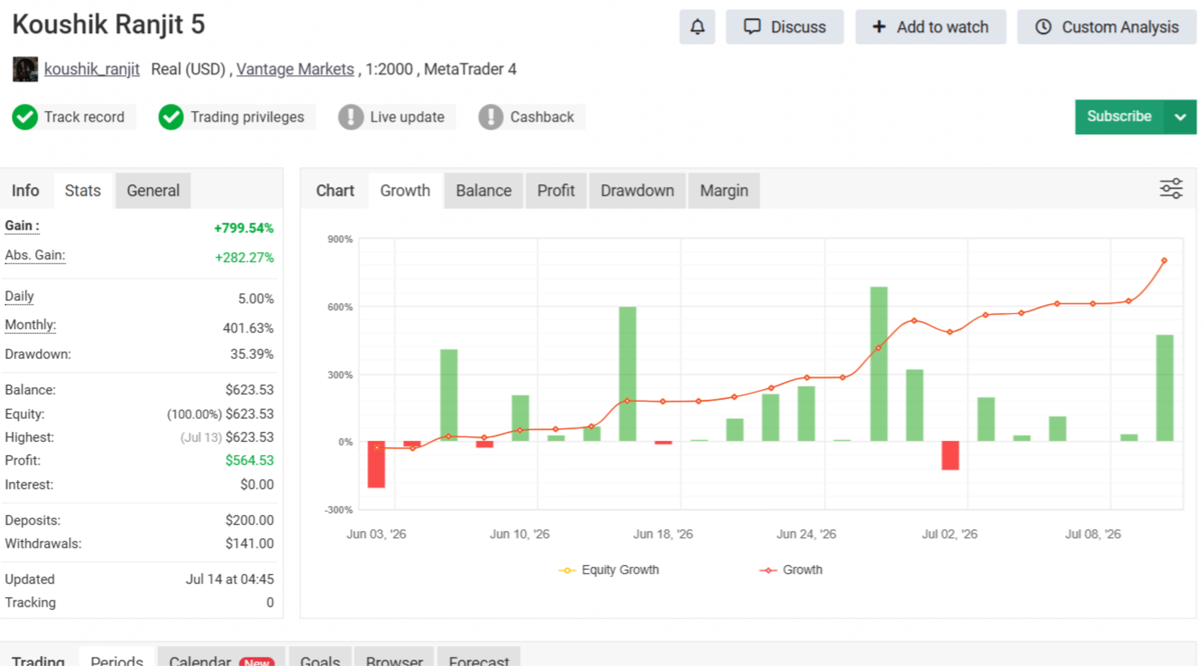Open the Discuss button
Image resolution: width=1204 pixels, height=666 pixels.
click(x=784, y=27)
